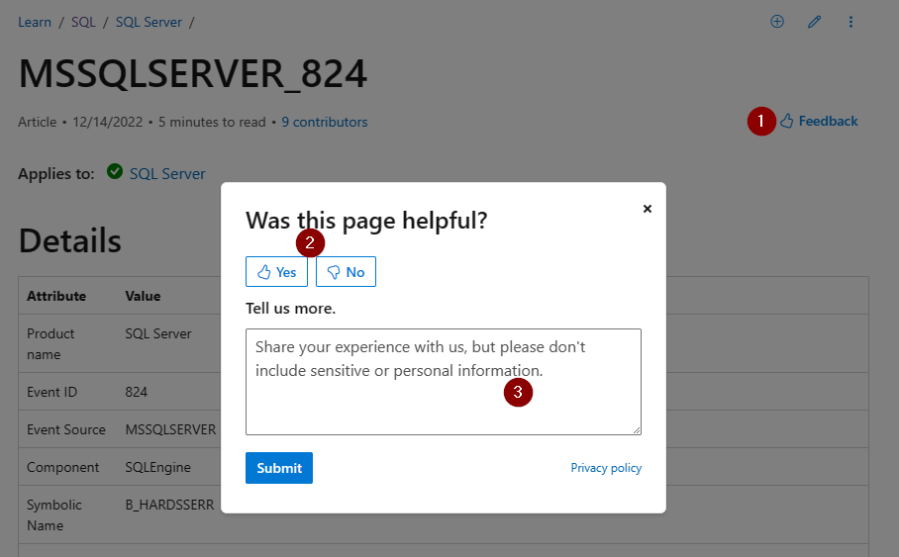This screenshot has width=899, height=557.
Task: Open the Privacy policy link
Action: (x=606, y=468)
